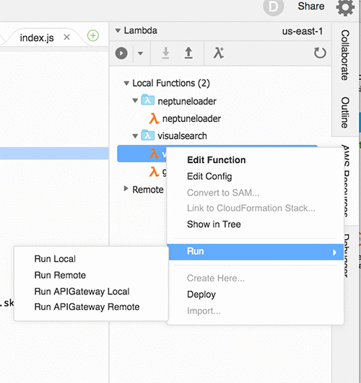This screenshot has width=361, height=383.
Task: Collapse the Local Functions group
Action: (126, 83)
